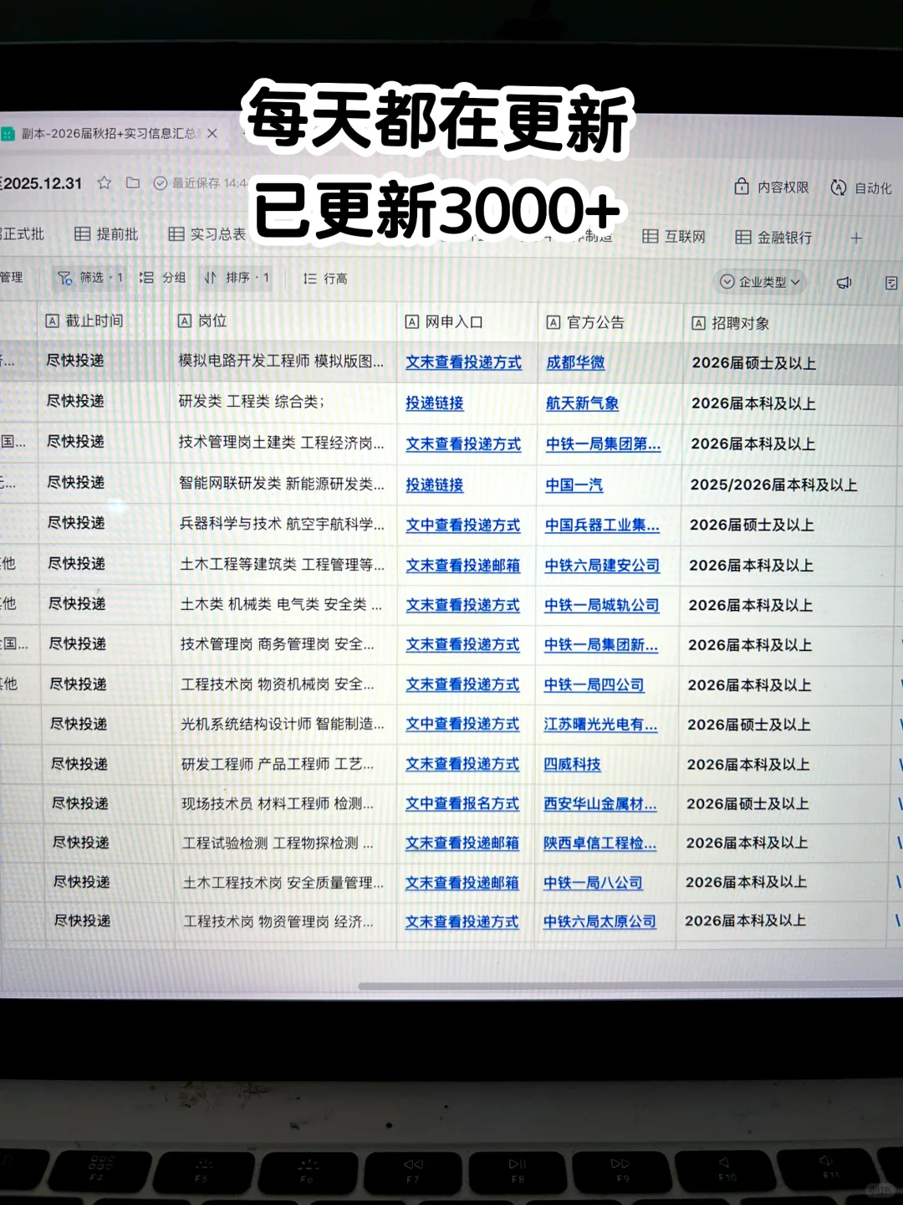Expand the 企业类型 dropdown
The height and width of the screenshot is (1205, 903).
coord(761,282)
